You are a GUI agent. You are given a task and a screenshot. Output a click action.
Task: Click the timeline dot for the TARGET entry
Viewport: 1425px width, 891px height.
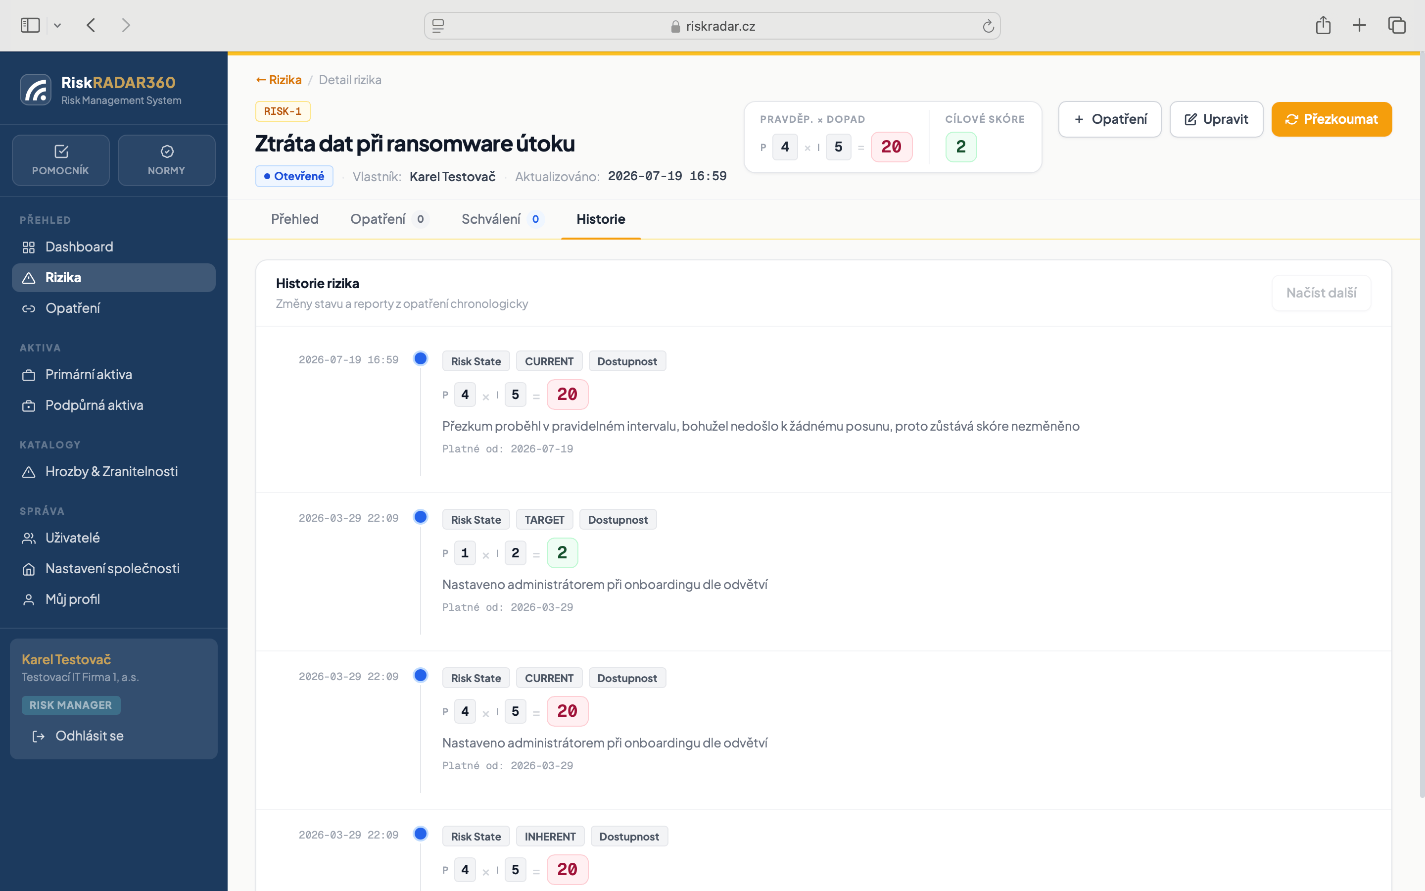[421, 517]
